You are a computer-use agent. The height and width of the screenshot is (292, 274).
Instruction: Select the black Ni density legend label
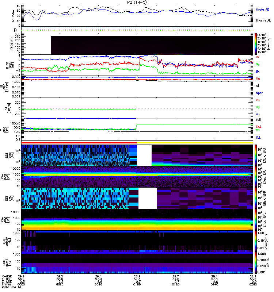point(258,86)
